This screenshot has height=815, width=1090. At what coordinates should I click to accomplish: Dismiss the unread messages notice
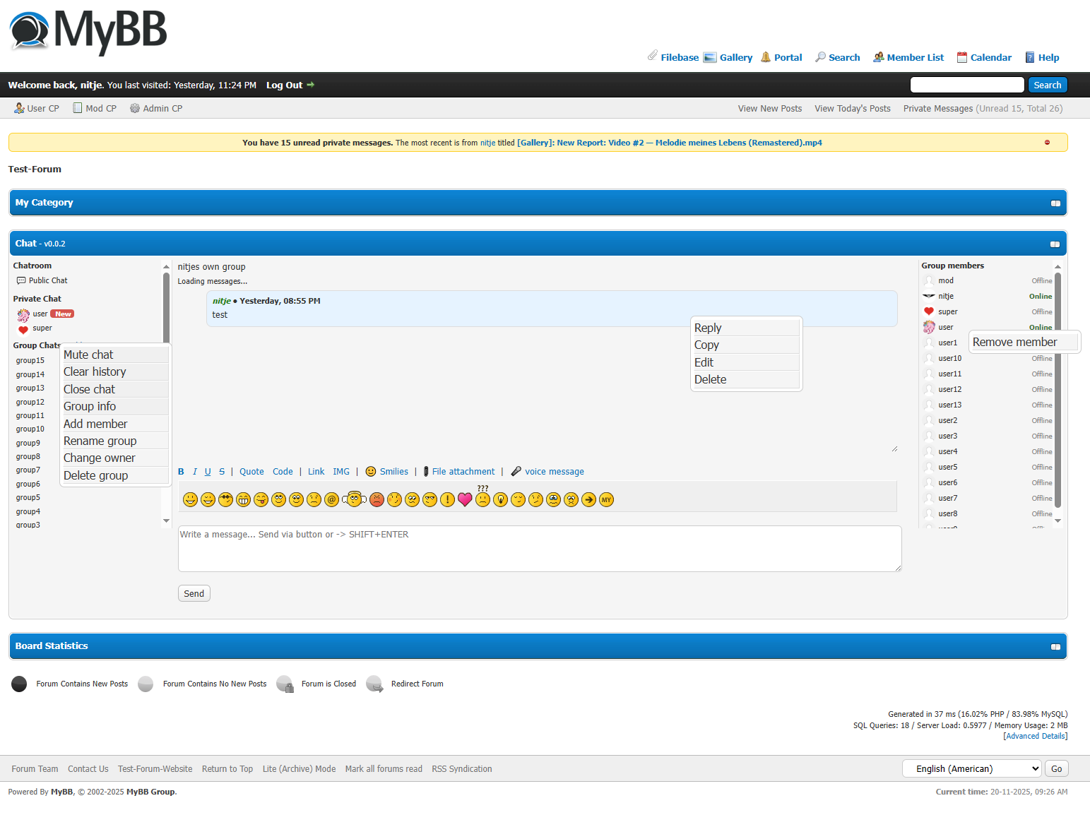coord(1047,143)
